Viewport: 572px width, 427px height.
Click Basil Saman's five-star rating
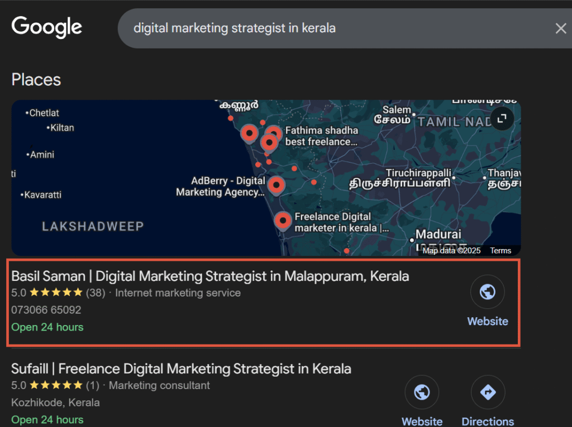tap(55, 293)
